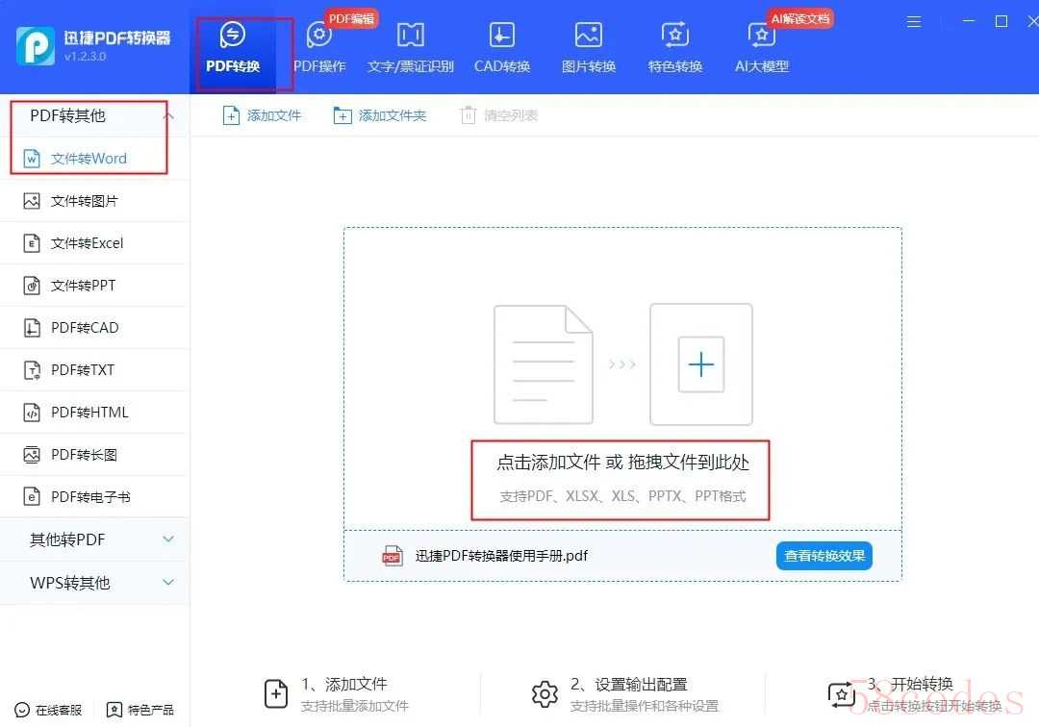Click the 开始转换 step icon
The height and width of the screenshot is (727, 1039).
click(842, 694)
